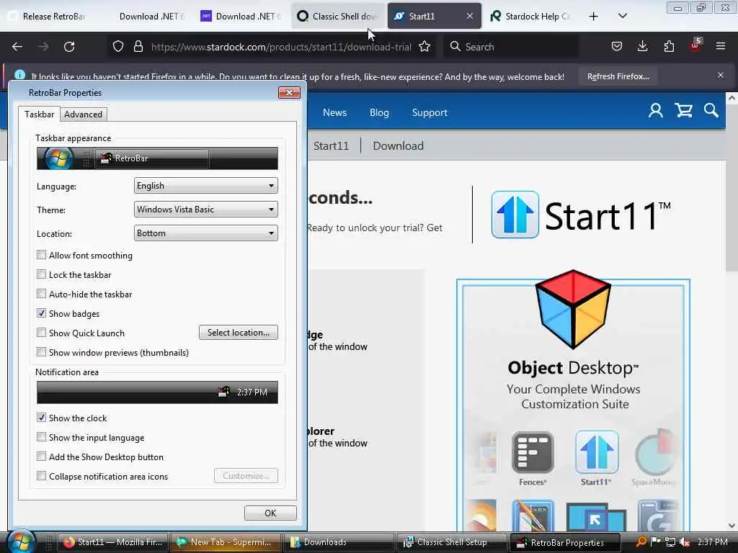The image size is (738, 553).
Task: Switch to the Classic Shell browser tab
Action: pyautogui.click(x=338, y=17)
